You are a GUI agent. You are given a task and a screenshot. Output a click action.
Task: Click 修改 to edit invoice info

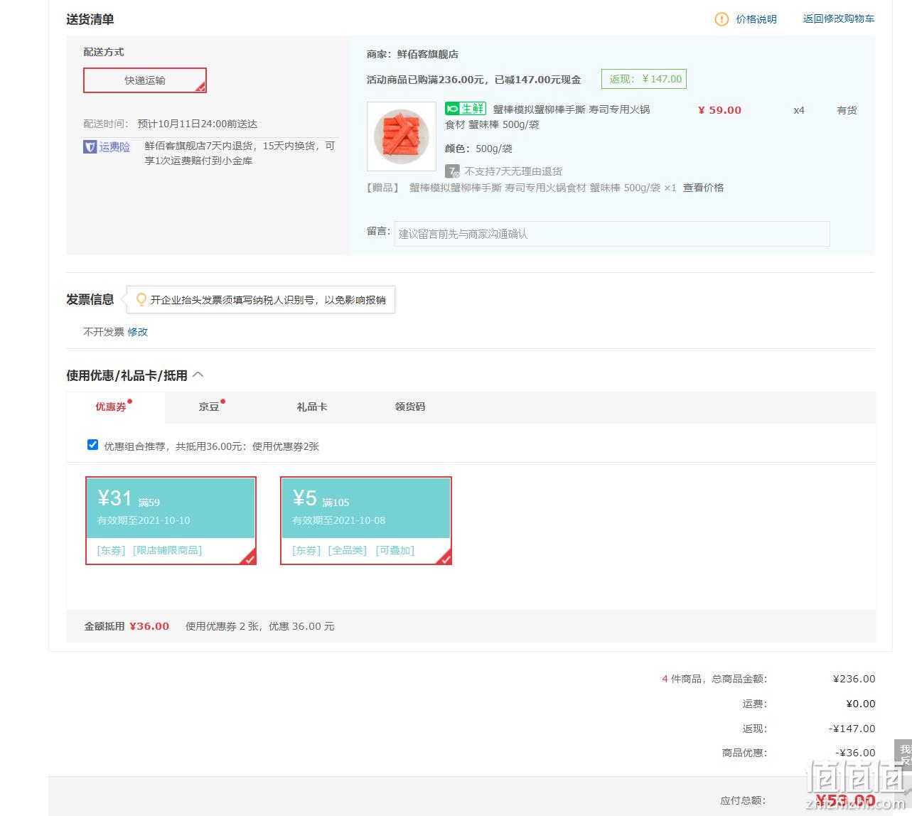click(138, 332)
